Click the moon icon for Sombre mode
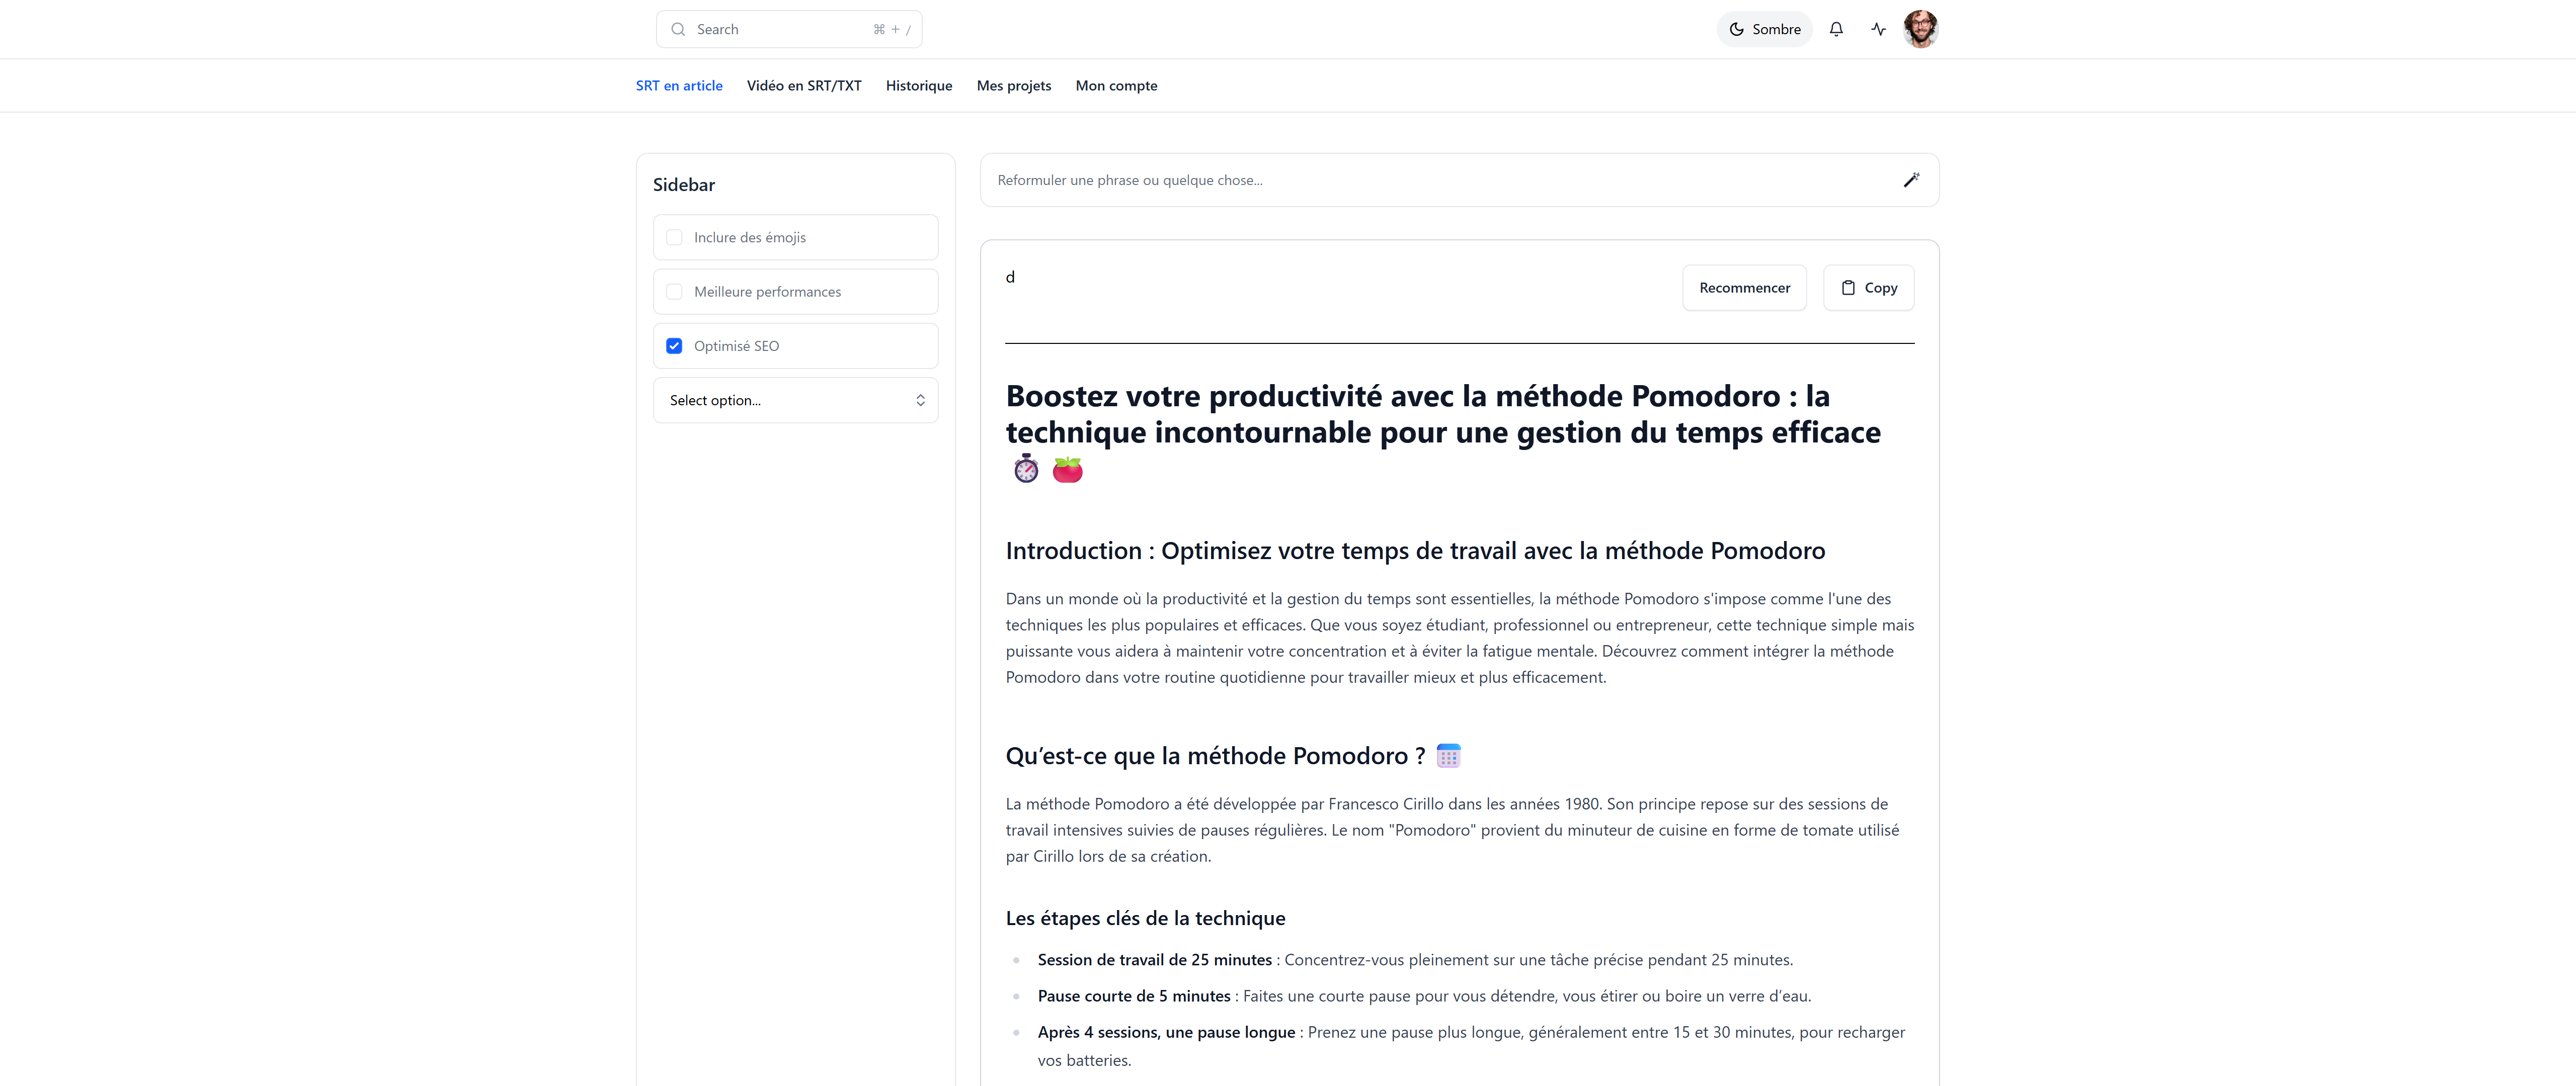The height and width of the screenshot is (1086, 2576). (1737, 29)
